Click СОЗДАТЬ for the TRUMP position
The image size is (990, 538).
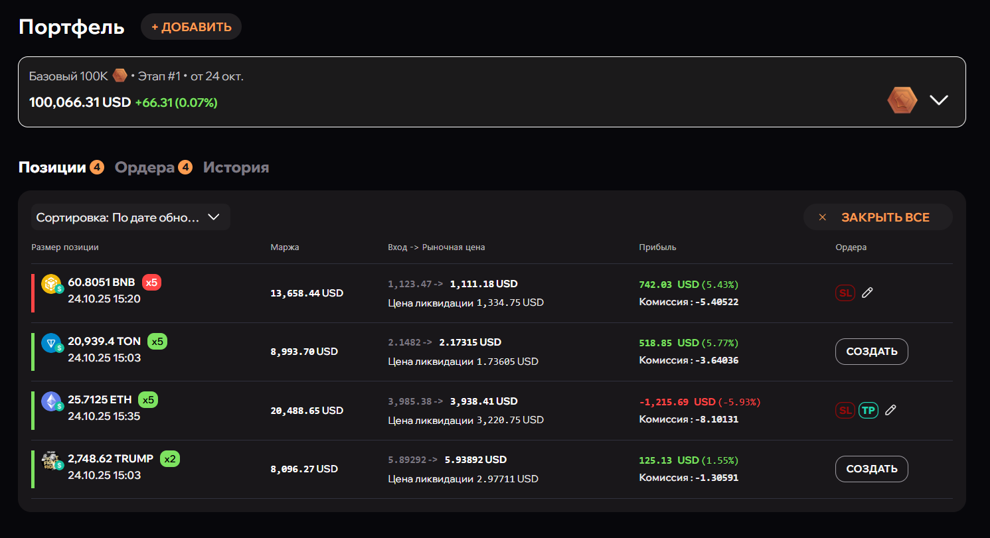[x=871, y=469]
